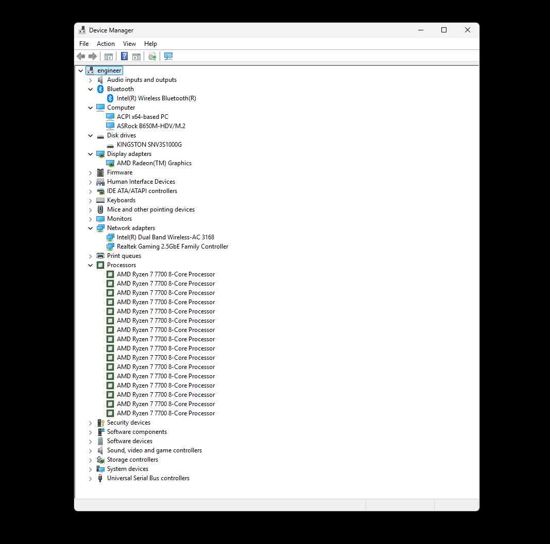The width and height of the screenshot is (550, 544).
Task: Click the Bluetooth category icon
Action: pyautogui.click(x=100, y=89)
